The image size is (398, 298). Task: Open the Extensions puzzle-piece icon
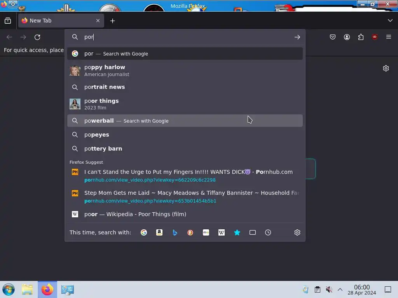361,37
